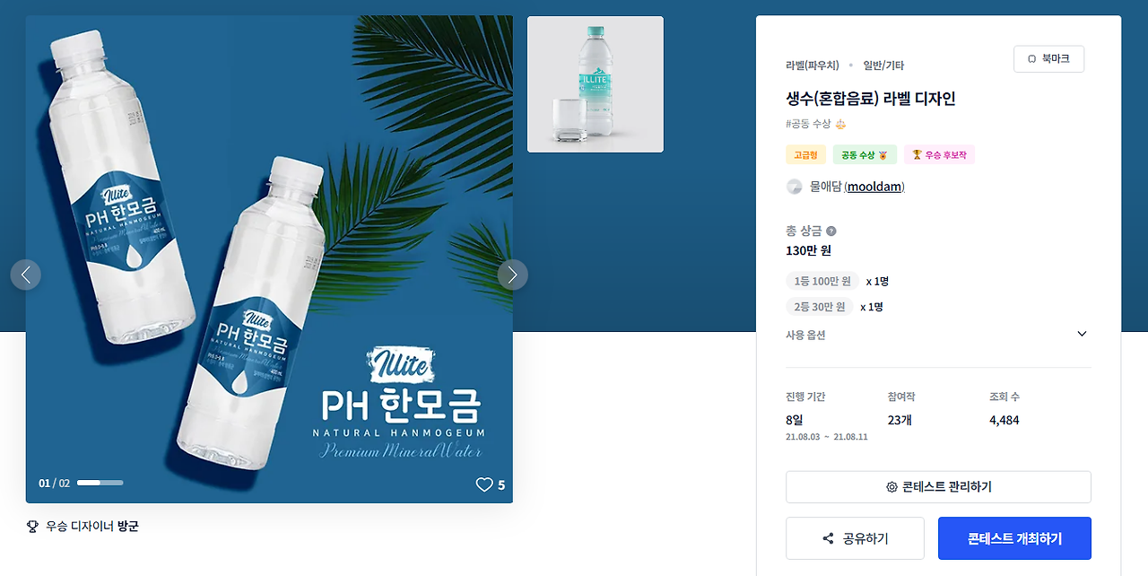Screen dimensions: 1148x576
Task: Go to the previous slide with the left arrow
Action: (x=26, y=275)
